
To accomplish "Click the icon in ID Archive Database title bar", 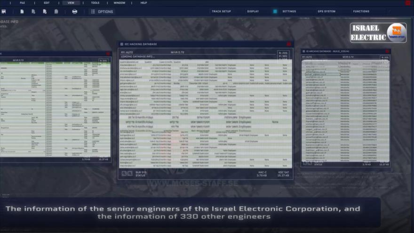I will [x=303, y=51].
